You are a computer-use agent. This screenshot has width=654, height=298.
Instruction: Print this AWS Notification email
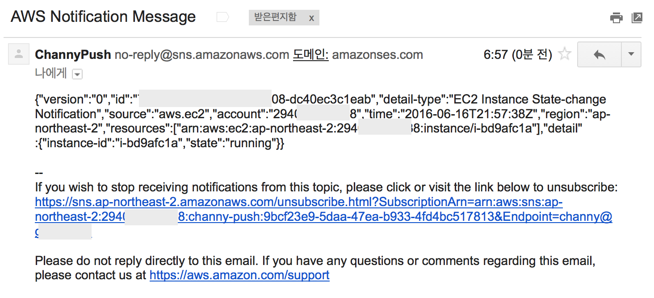pos(616,18)
